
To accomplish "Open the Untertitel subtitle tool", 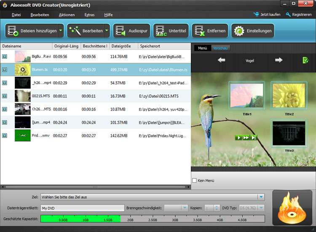I will (170, 31).
